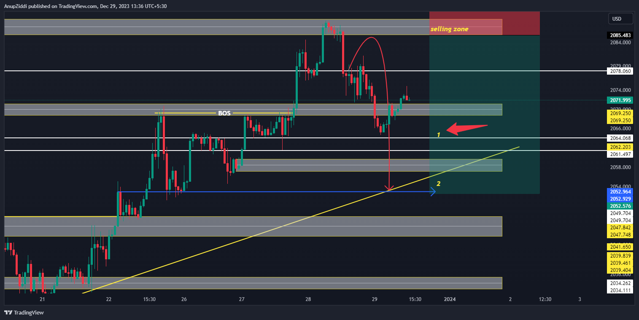Open the USD currency dropdown
This screenshot has width=639, height=320.
coord(620,19)
